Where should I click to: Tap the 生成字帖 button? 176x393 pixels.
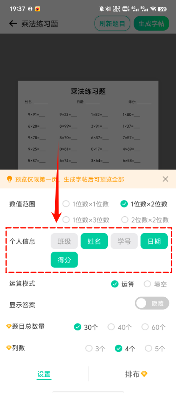click(x=151, y=24)
